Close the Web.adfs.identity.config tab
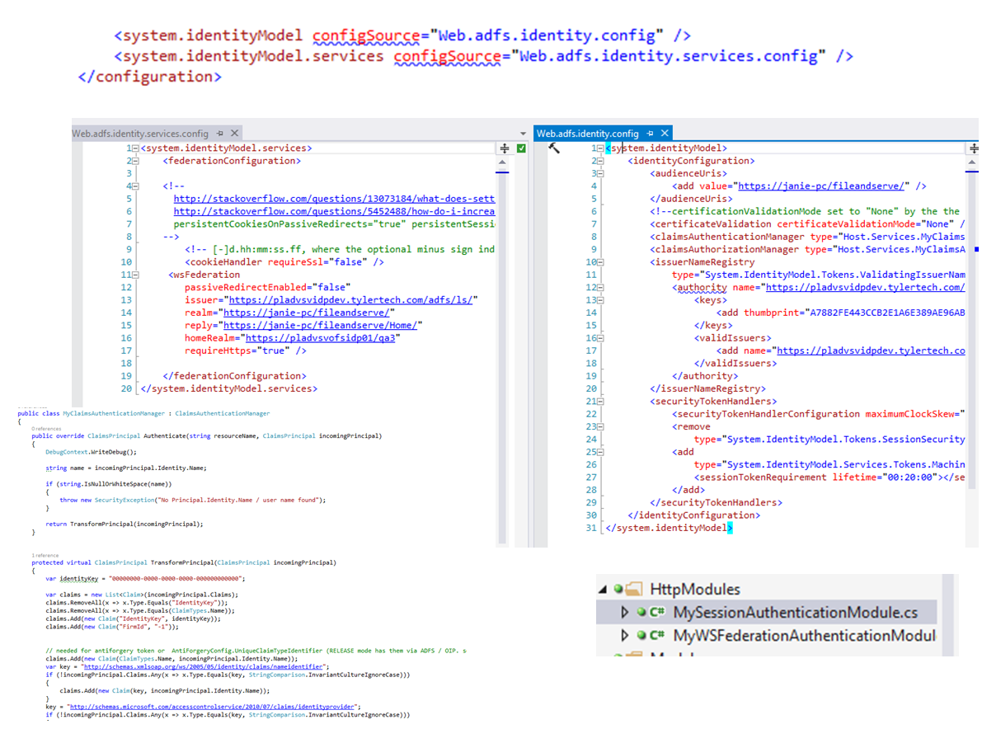The height and width of the screenshot is (729, 982). pos(665,133)
